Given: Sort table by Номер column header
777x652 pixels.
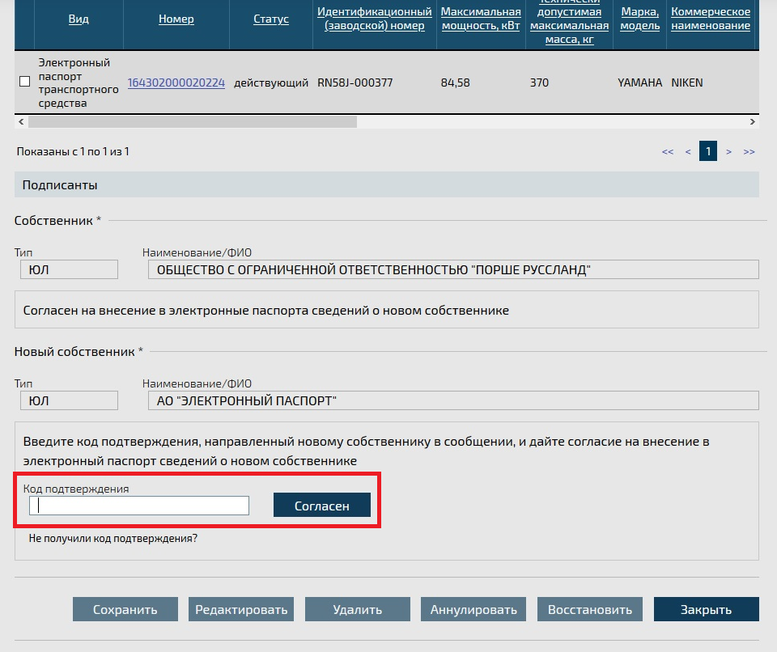Looking at the screenshot, I should pyautogui.click(x=176, y=19).
